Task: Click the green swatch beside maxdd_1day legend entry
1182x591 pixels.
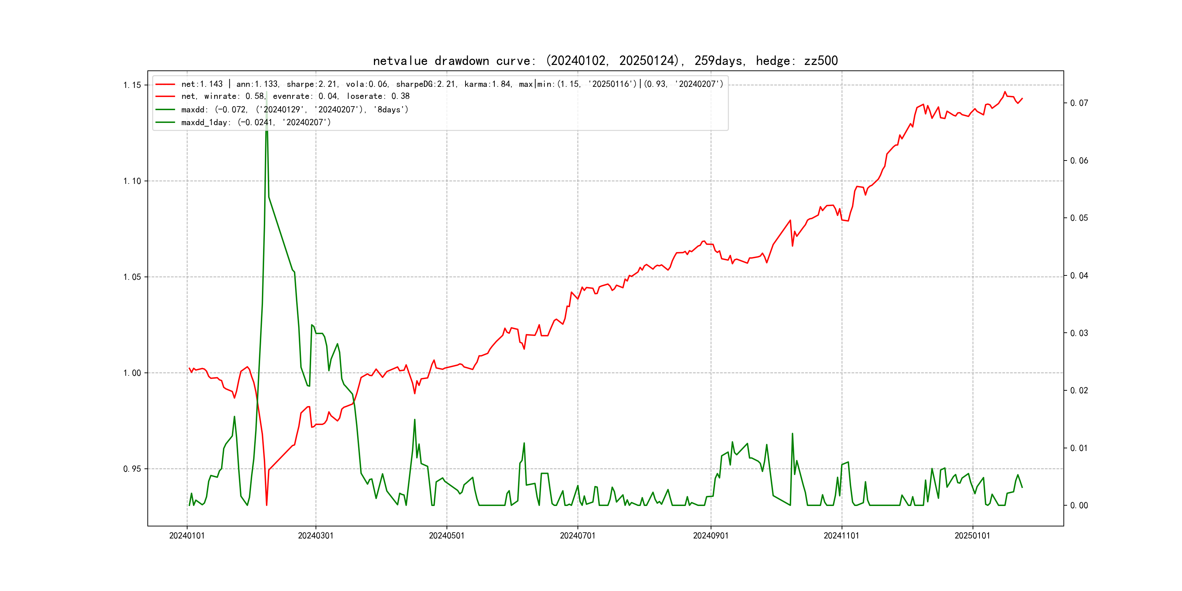Action: tap(165, 123)
